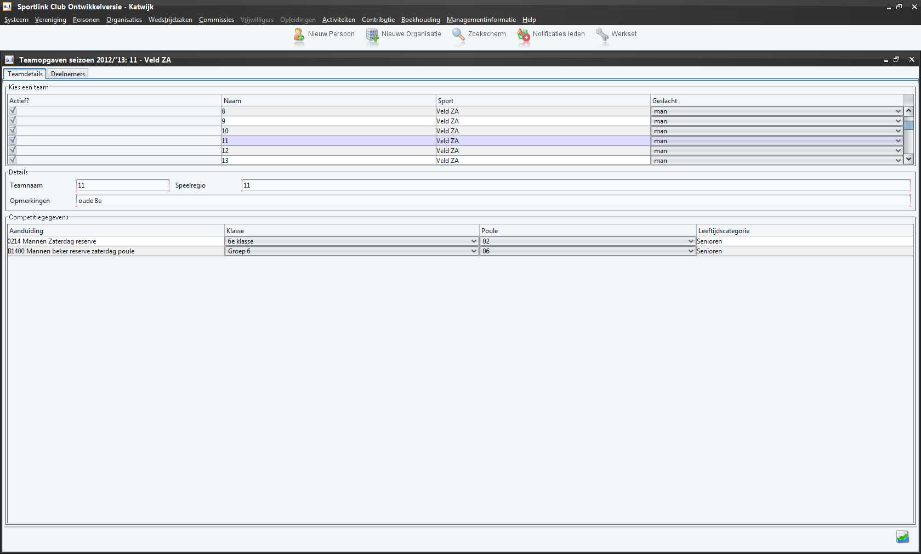The height and width of the screenshot is (554, 921).
Task: Click the Werkset wrench icon
Action: pyautogui.click(x=602, y=35)
